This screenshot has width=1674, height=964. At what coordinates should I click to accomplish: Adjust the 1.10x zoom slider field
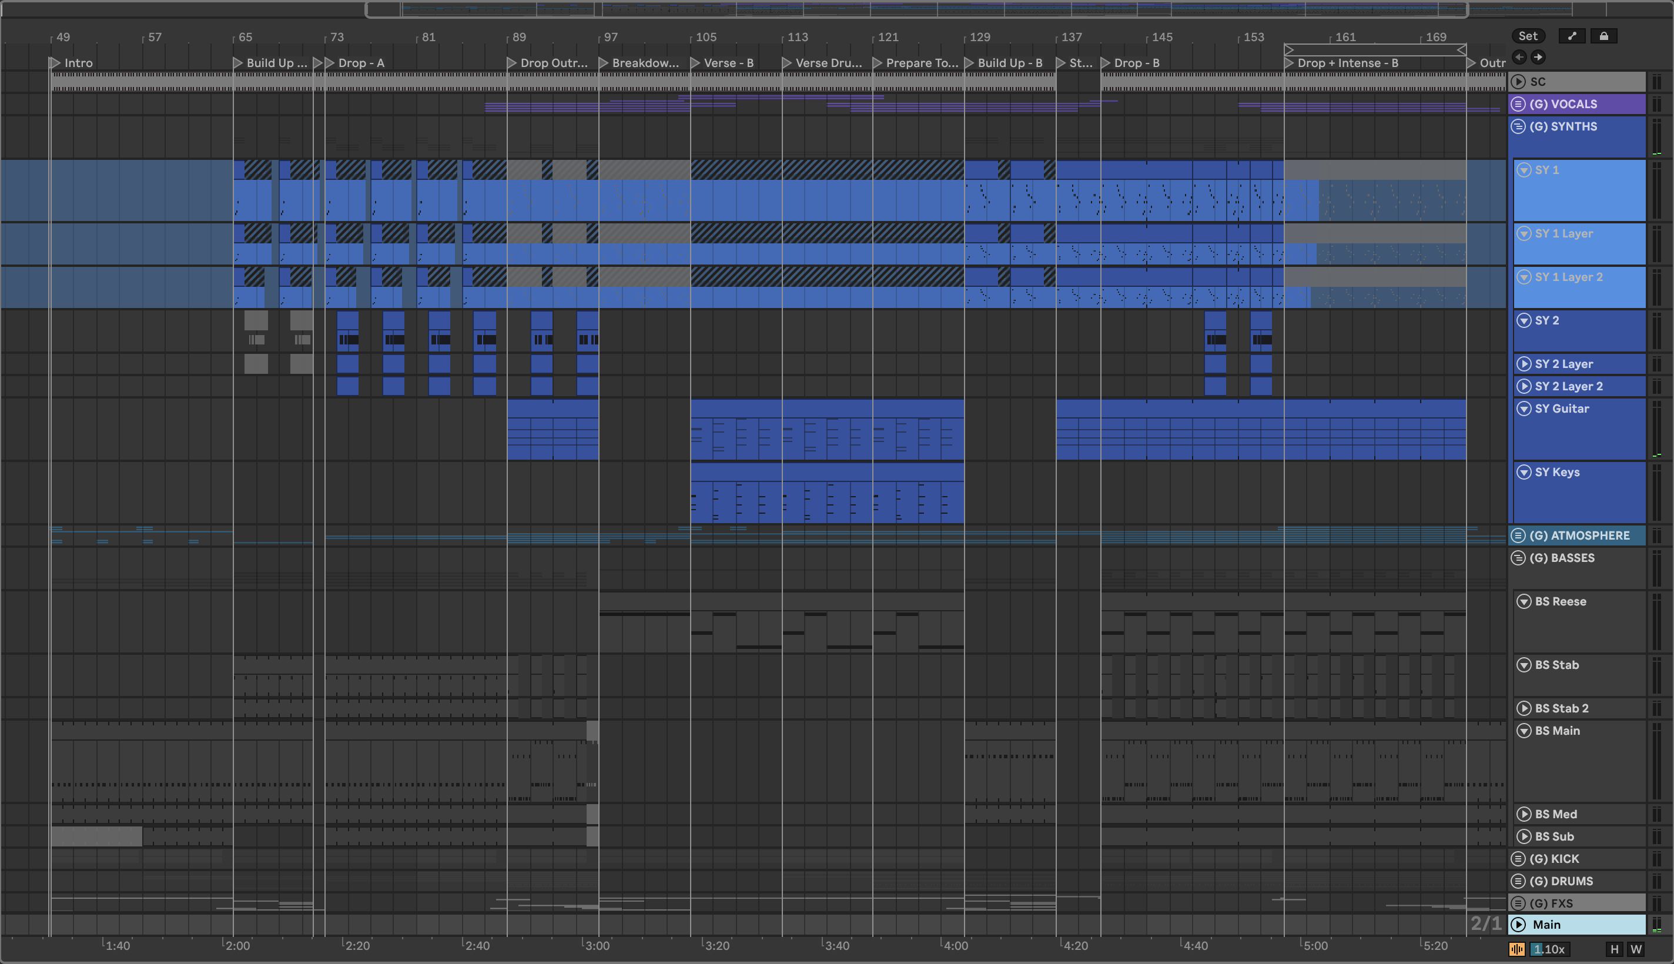1549,949
